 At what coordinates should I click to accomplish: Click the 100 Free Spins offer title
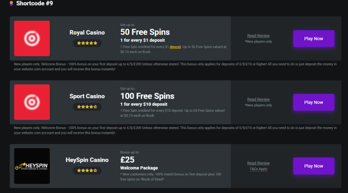pyautogui.click(x=147, y=96)
